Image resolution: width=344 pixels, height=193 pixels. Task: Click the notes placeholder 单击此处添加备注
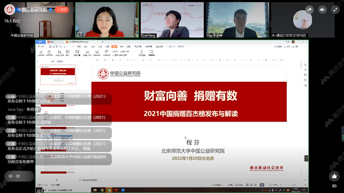pos(90,180)
